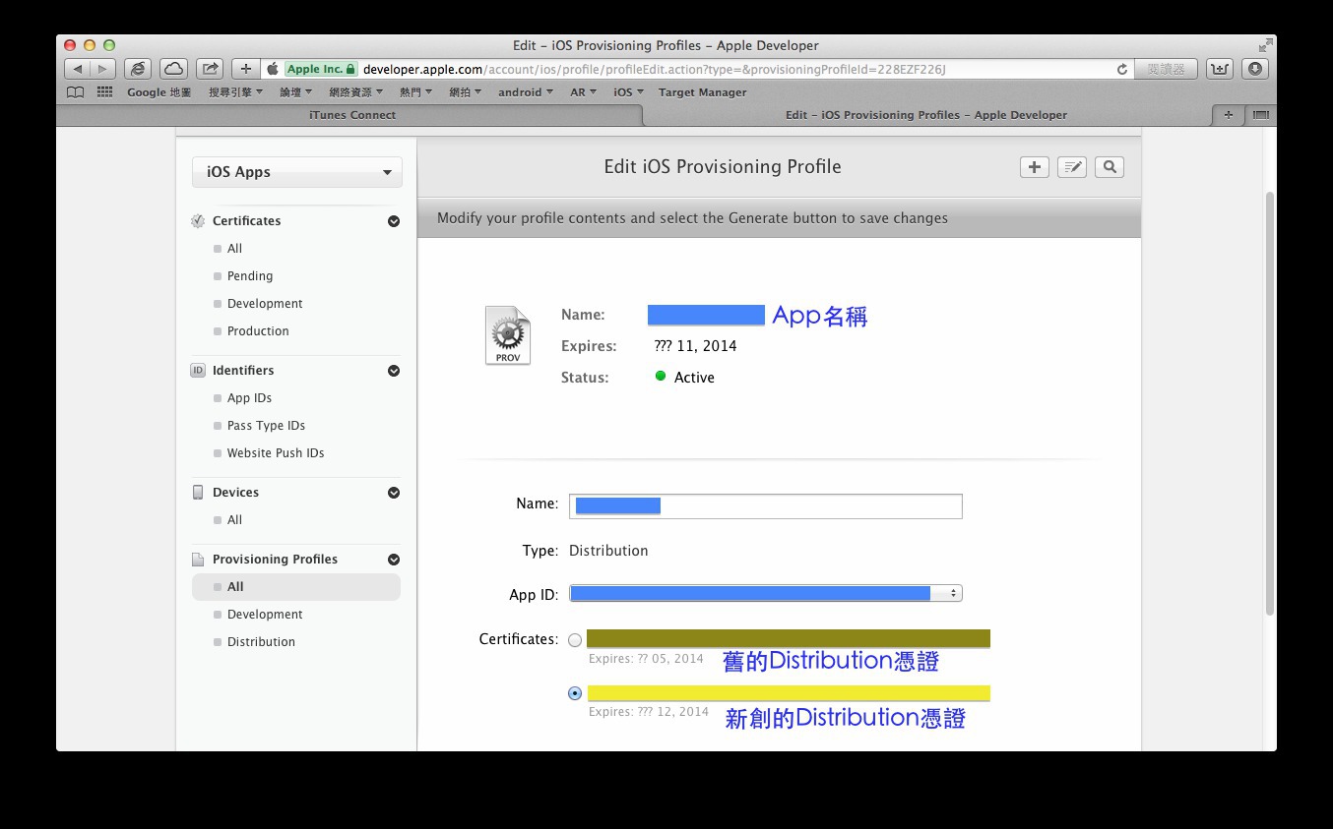Open the Google 地圖 bookmark
The width and height of the screenshot is (1333, 829).
pyautogui.click(x=159, y=92)
